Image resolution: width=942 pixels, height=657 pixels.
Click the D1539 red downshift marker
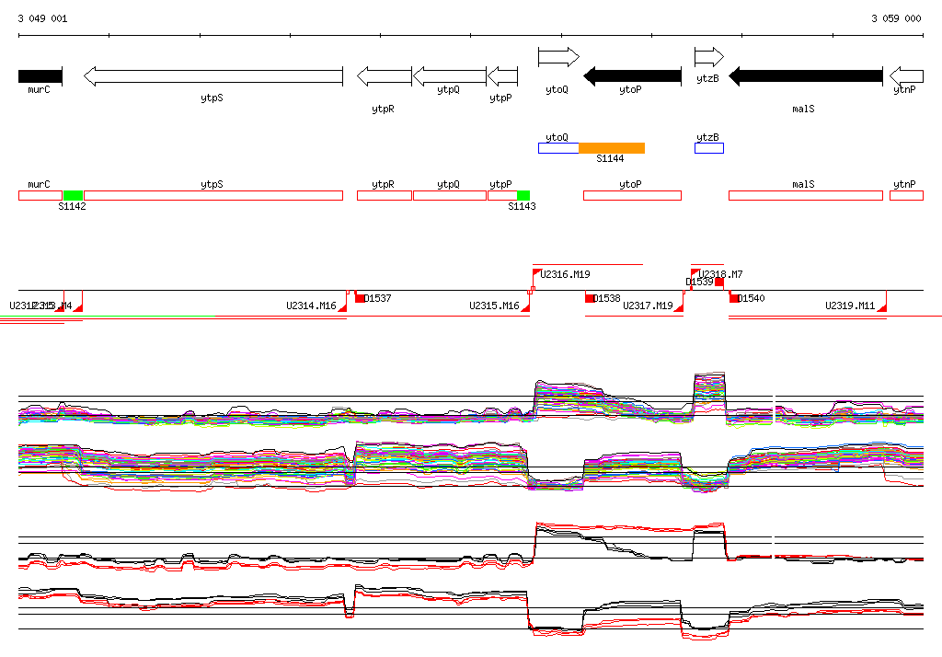point(719,282)
